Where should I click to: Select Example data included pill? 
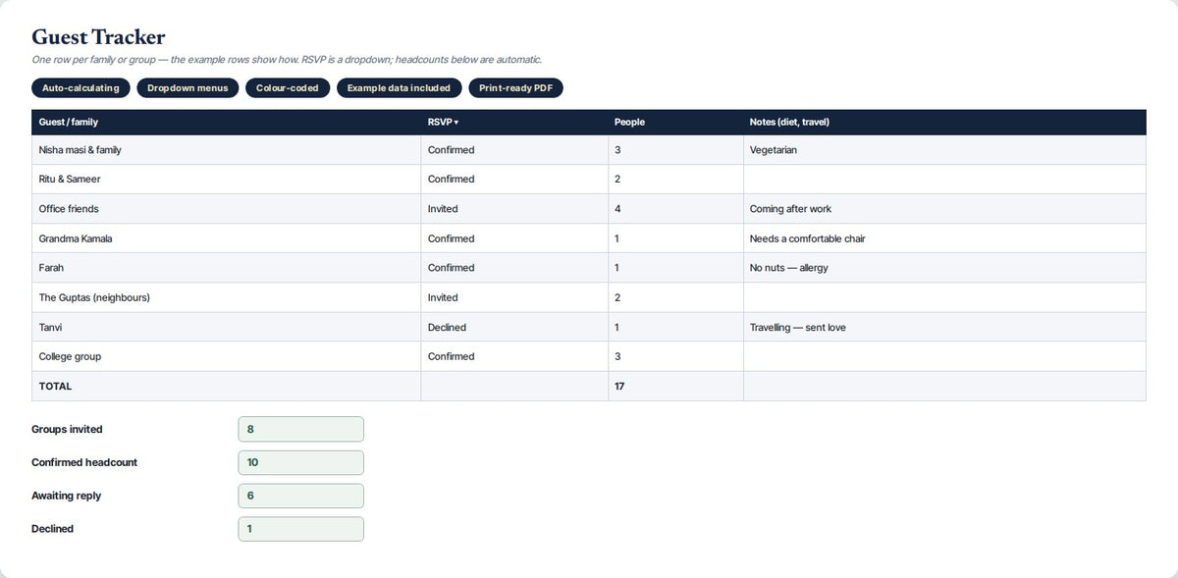(x=399, y=88)
